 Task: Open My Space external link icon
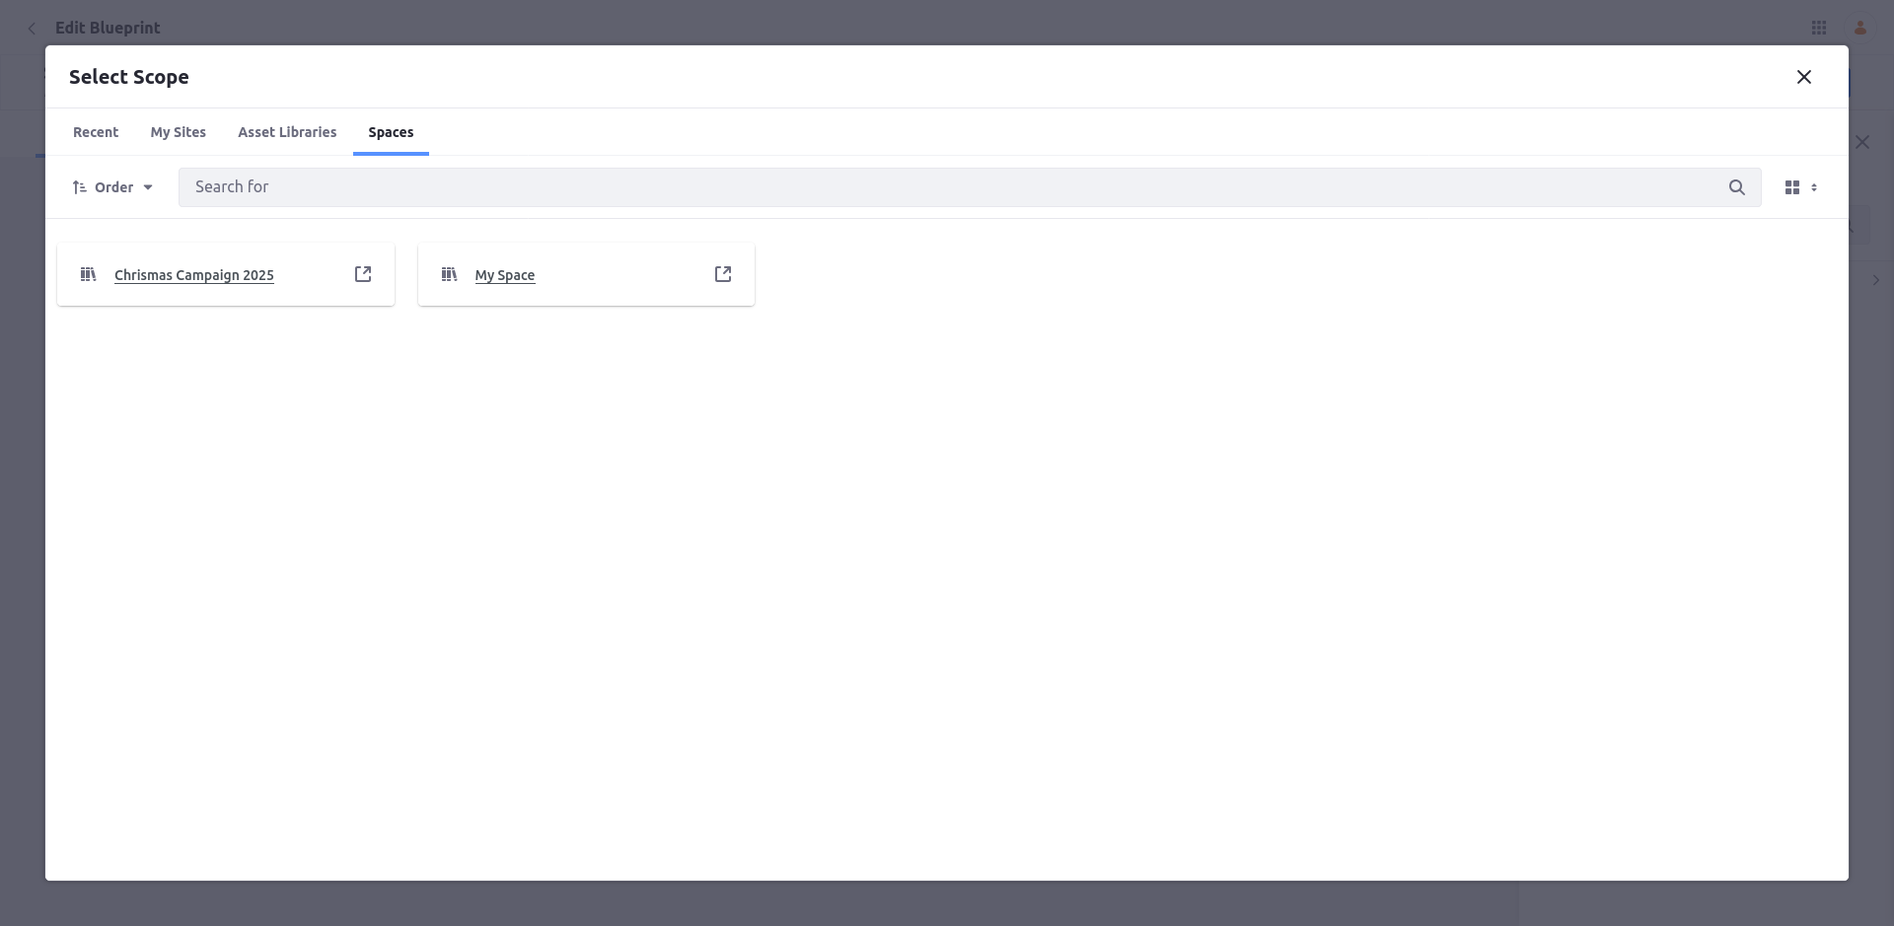723,274
